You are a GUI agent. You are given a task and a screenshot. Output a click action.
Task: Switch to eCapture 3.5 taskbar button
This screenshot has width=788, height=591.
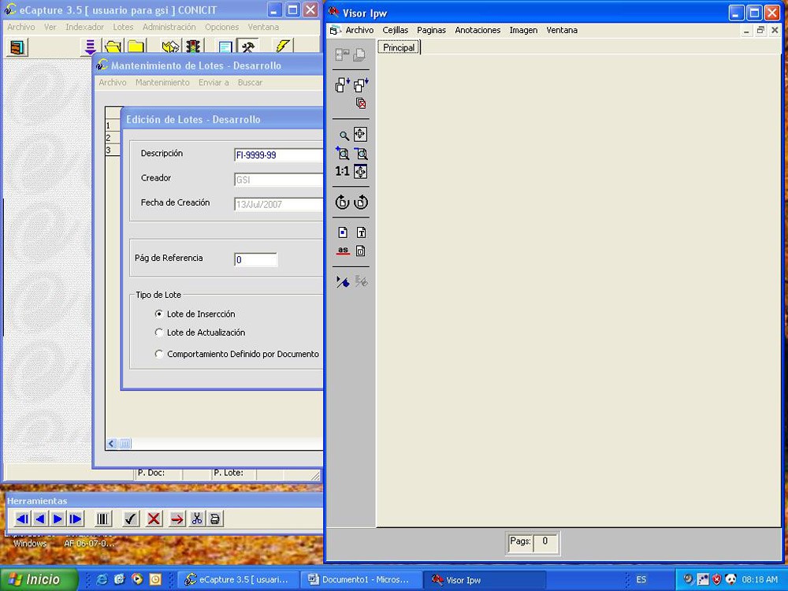pos(238,579)
